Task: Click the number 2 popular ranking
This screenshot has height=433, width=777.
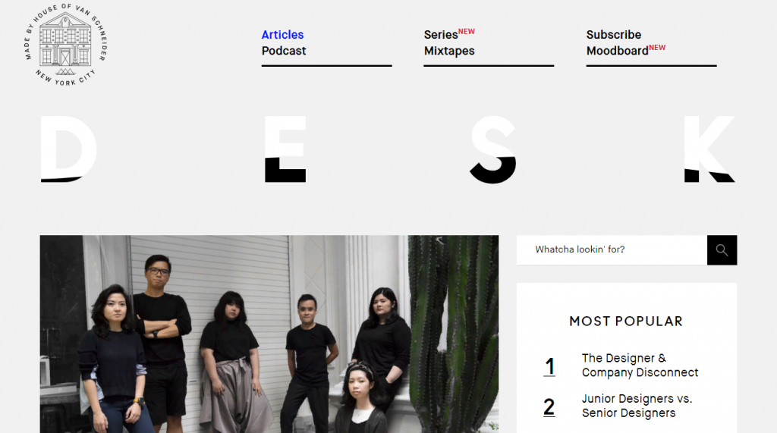Action: click(549, 407)
